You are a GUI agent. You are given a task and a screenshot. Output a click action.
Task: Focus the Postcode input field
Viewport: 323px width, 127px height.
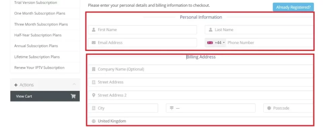coord(288,108)
